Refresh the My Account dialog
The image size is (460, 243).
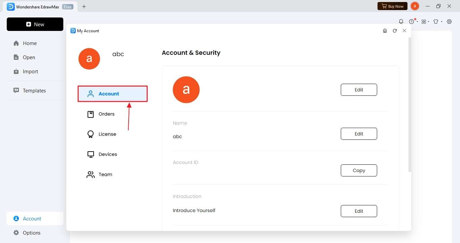(395, 31)
